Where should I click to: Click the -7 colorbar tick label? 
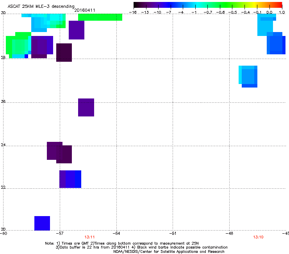click(169, 13)
